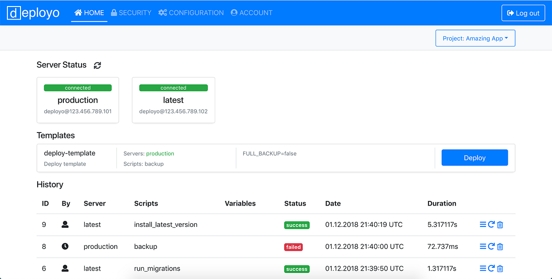Screen dimensions: 552x279
Task: Click user icon in row 6
Action: click(x=65, y=268)
